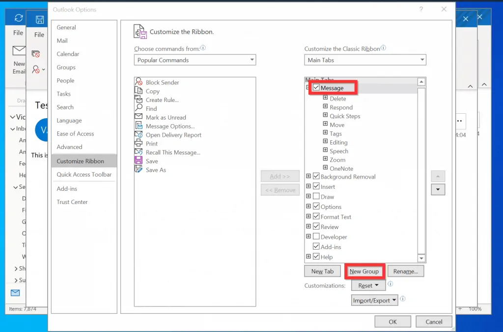Select the Save As command icon

coord(139,169)
